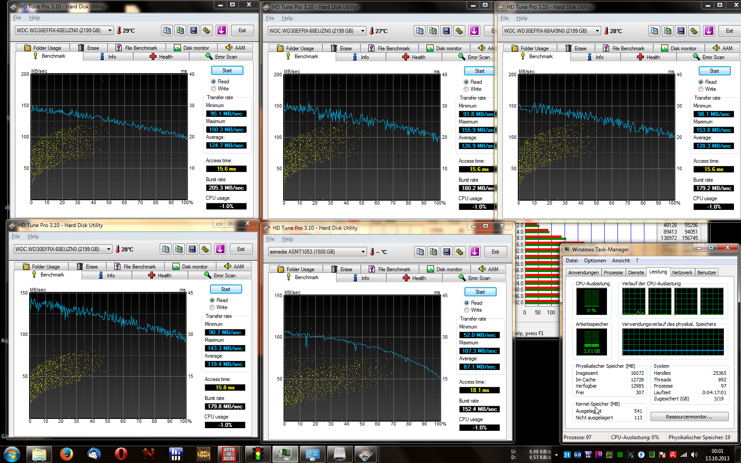741x463 pixels.
Task: Minimize-to-tray purple arrow in 29°C HD Tune window
Action: [x=221, y=30]
